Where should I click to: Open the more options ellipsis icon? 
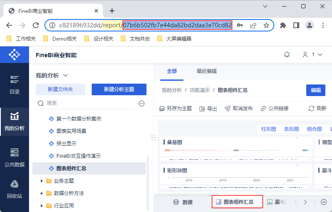[142, 104]
